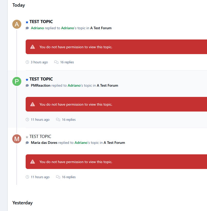Click the comment bubble icon next to Adriano replied

click(x=27, y=28)
